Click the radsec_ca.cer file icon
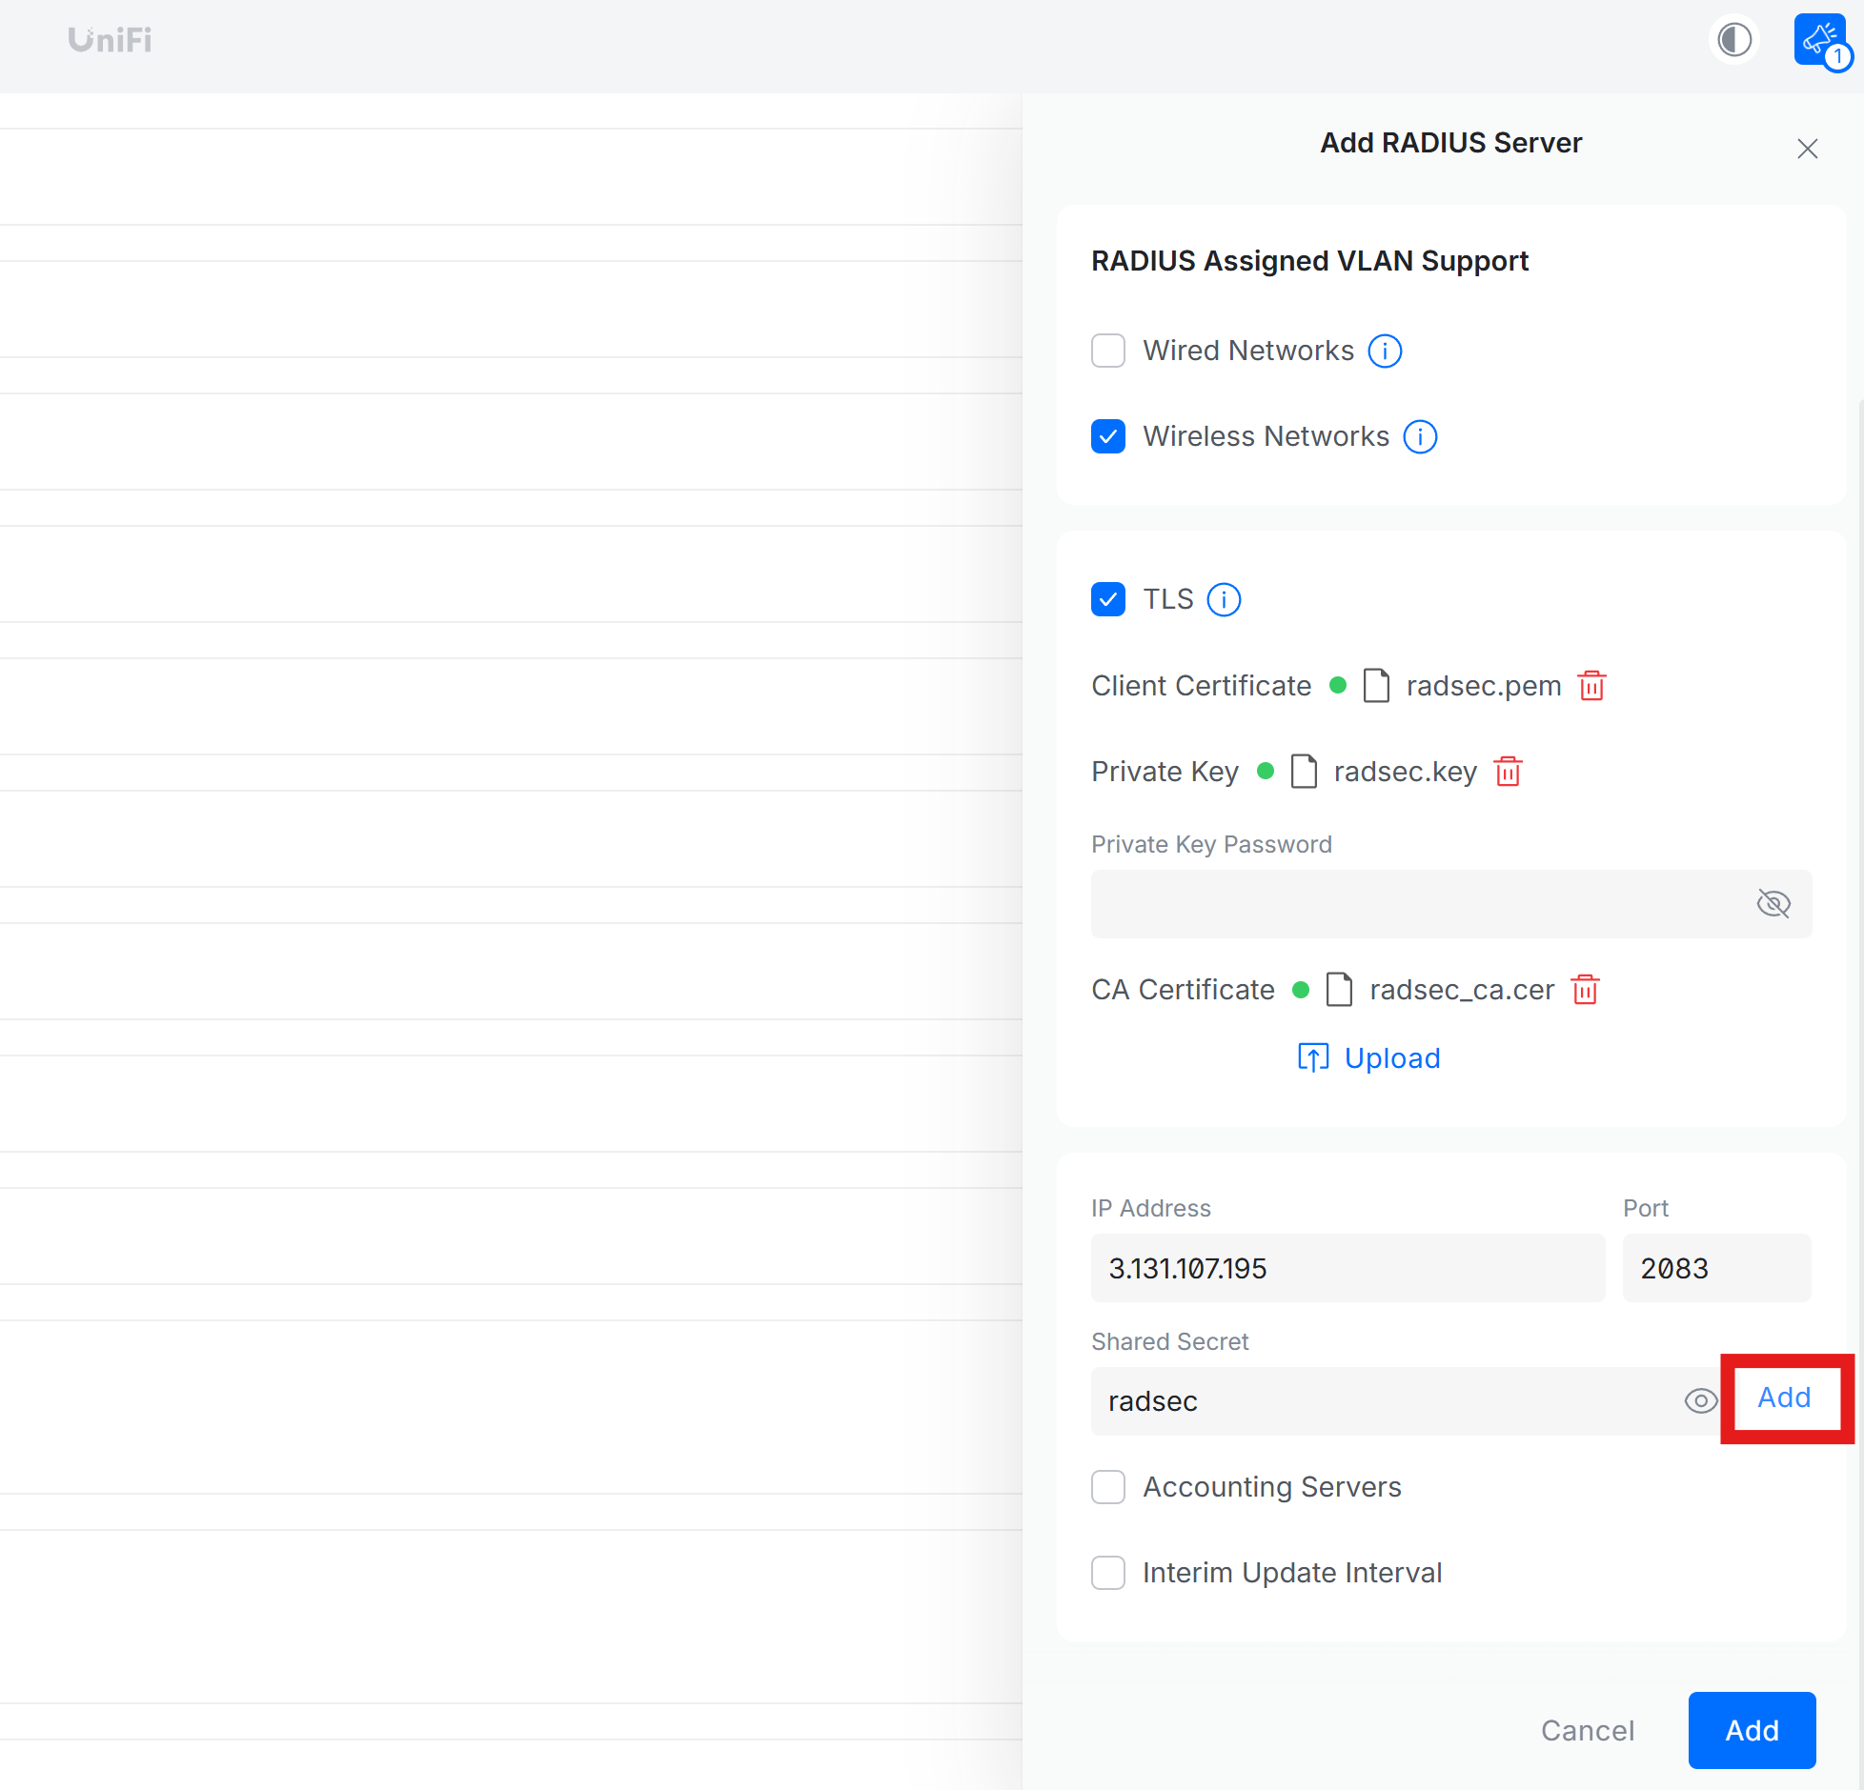Viewport: 1864px width, 1790px height. coord(1340,990)
